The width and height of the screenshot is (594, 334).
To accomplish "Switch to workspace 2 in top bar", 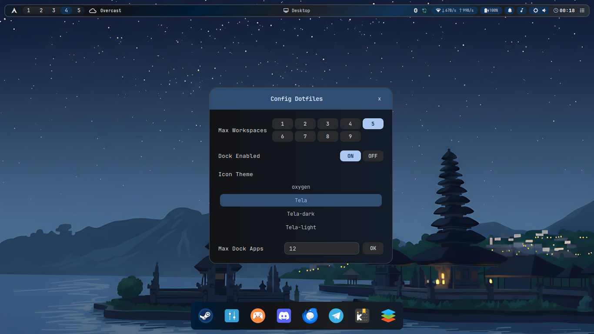I will 41,10.
